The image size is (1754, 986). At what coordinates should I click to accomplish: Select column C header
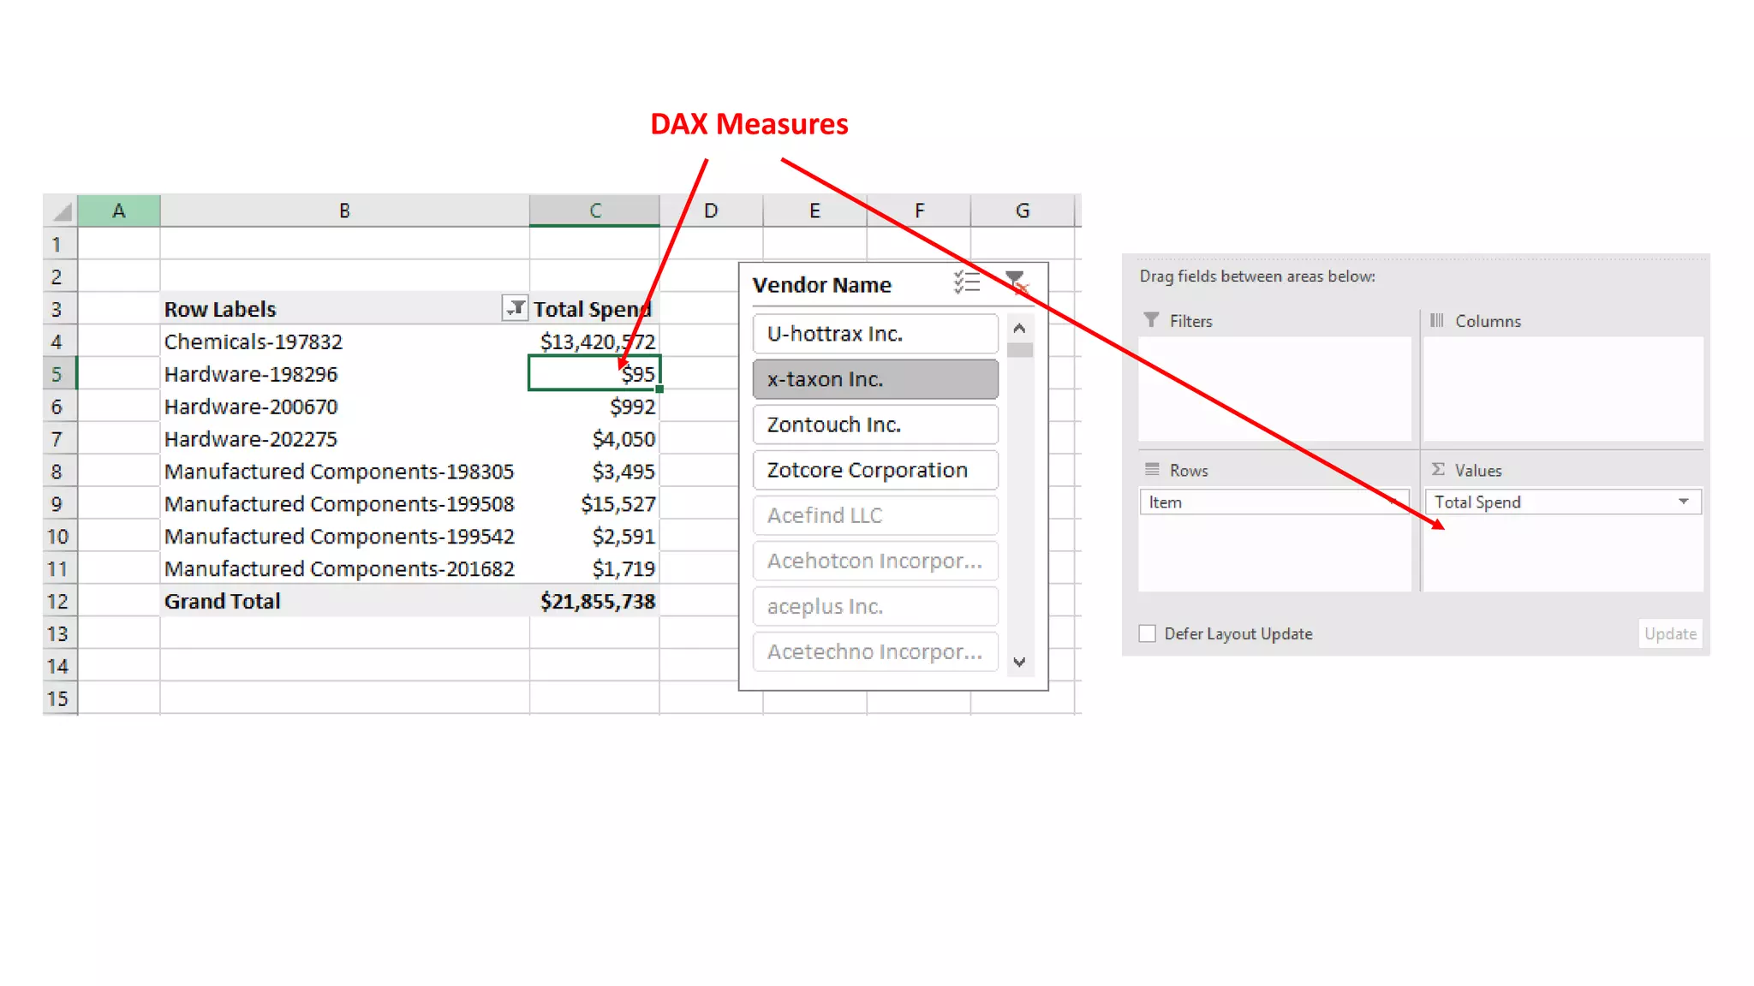(594, 211)
